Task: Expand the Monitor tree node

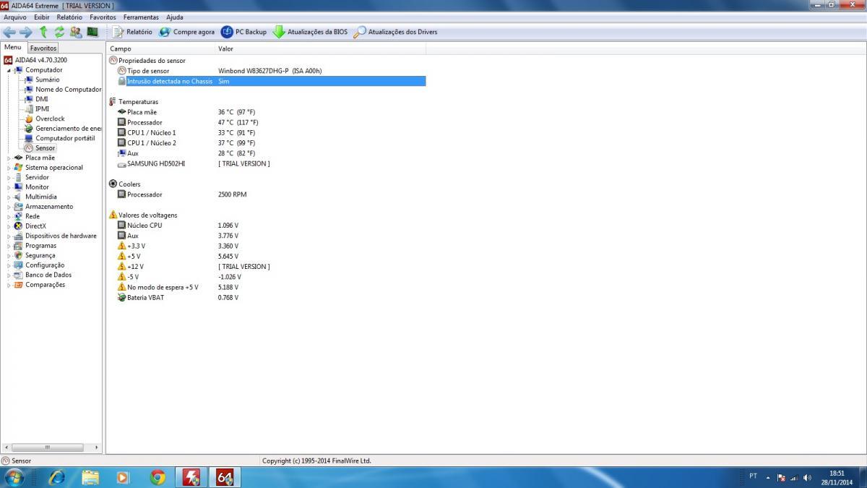Action: (9, 187)
